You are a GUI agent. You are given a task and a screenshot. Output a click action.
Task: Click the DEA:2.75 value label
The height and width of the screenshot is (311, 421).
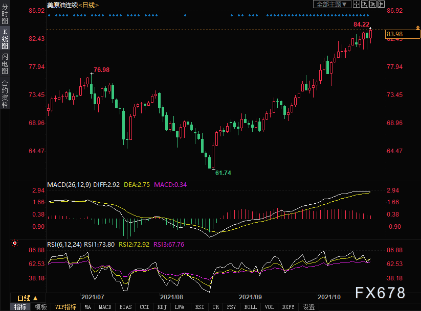pyautogui.click(x=137, y=185)
